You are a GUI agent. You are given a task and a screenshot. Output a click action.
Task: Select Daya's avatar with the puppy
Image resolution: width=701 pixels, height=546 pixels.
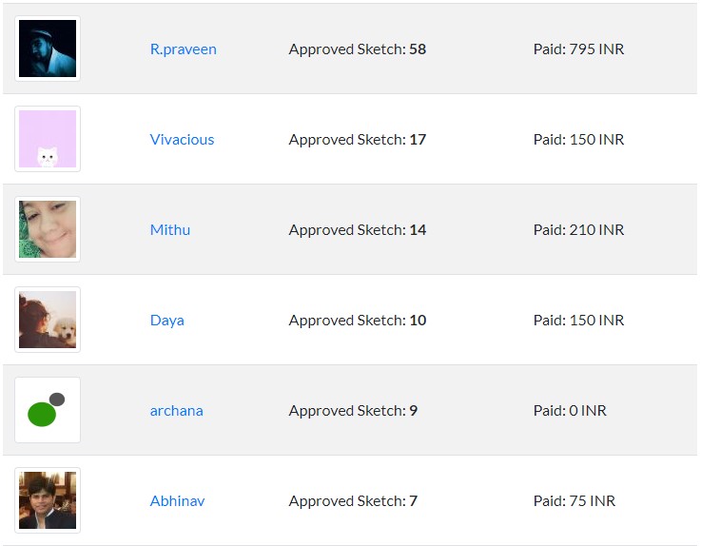pos(48,320)
